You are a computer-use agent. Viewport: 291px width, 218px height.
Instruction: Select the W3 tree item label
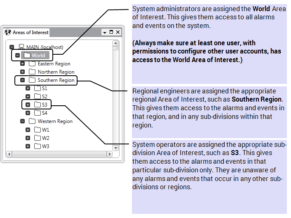pos(45,146)
